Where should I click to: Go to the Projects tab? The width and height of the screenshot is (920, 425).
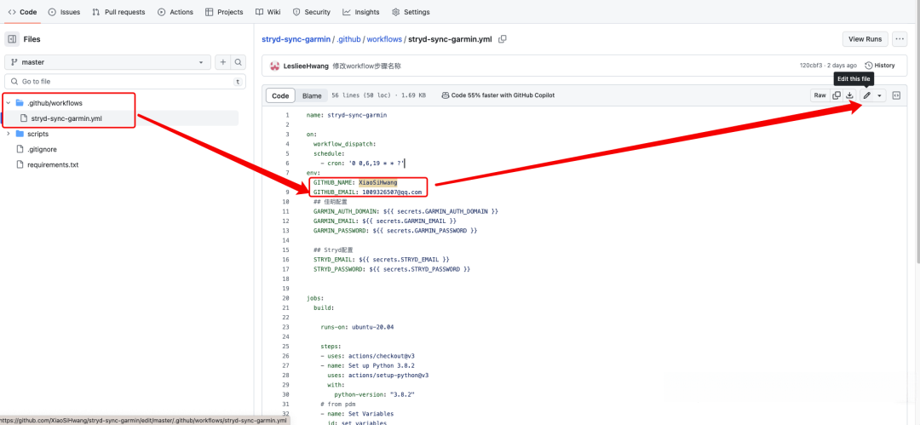point(223,12)
